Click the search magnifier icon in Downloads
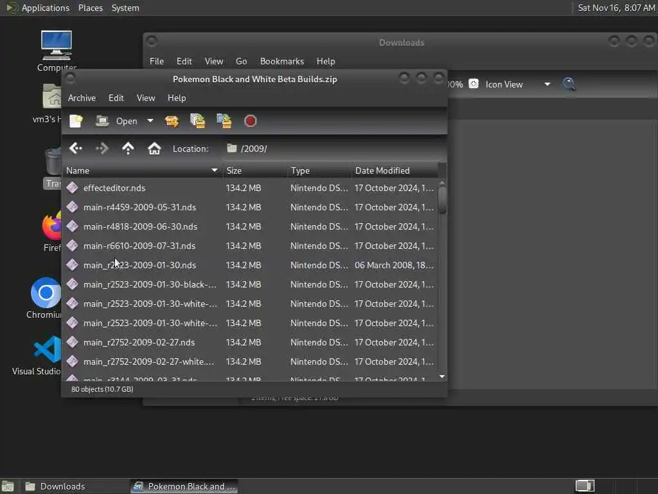Viewport: 658px width, 494px height. (569, 84)
